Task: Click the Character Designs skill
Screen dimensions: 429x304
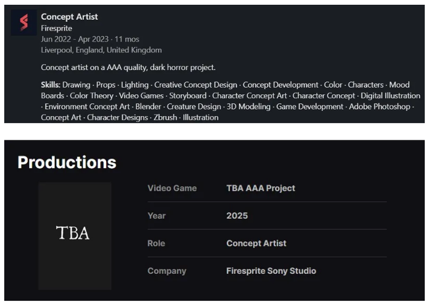Action: point(118,118)
